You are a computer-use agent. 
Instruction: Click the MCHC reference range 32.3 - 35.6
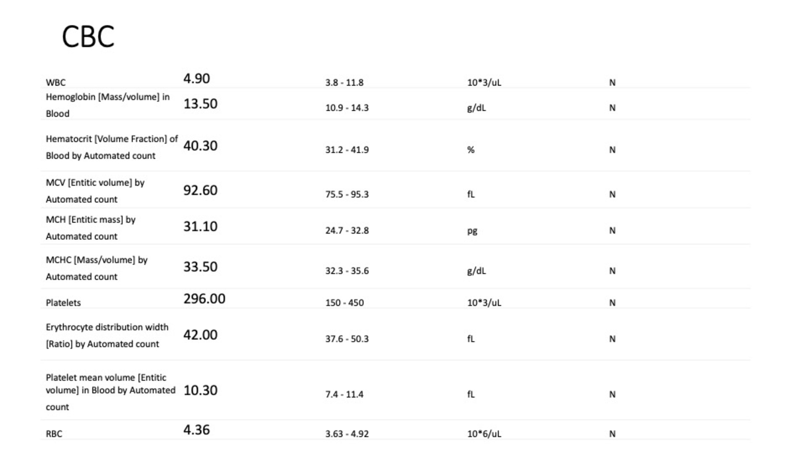(x=347, y=271)
